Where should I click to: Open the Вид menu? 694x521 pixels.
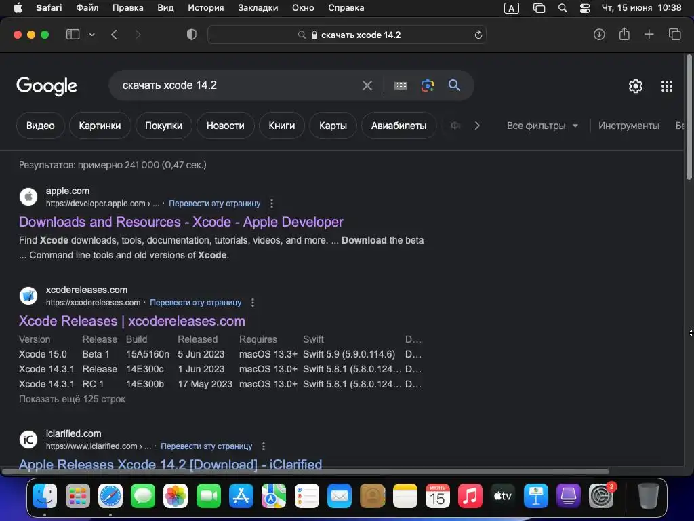[165, 8]
